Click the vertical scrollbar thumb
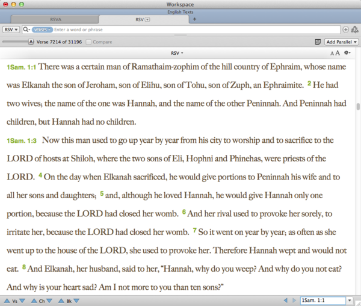This screenshot has height=306, width=361. pos(358,107)
